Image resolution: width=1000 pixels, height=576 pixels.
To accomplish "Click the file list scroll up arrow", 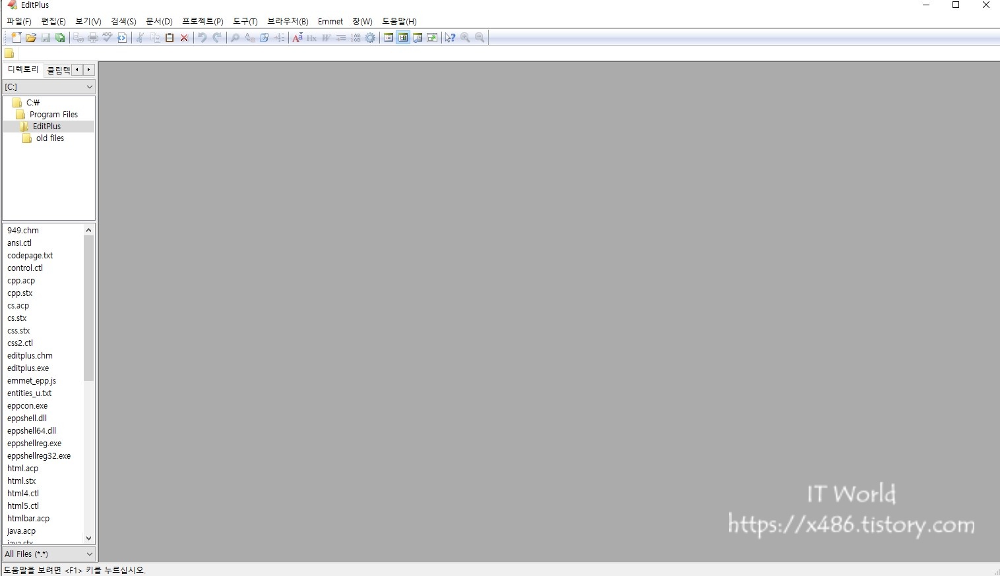I will (89, 230).
